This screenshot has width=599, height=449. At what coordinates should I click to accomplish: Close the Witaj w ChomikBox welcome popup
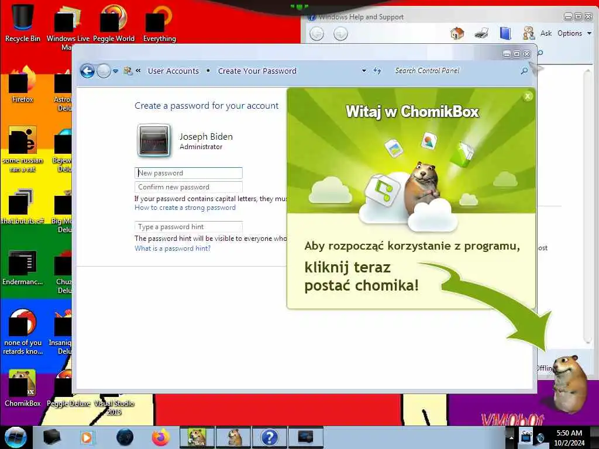point(528,96)
